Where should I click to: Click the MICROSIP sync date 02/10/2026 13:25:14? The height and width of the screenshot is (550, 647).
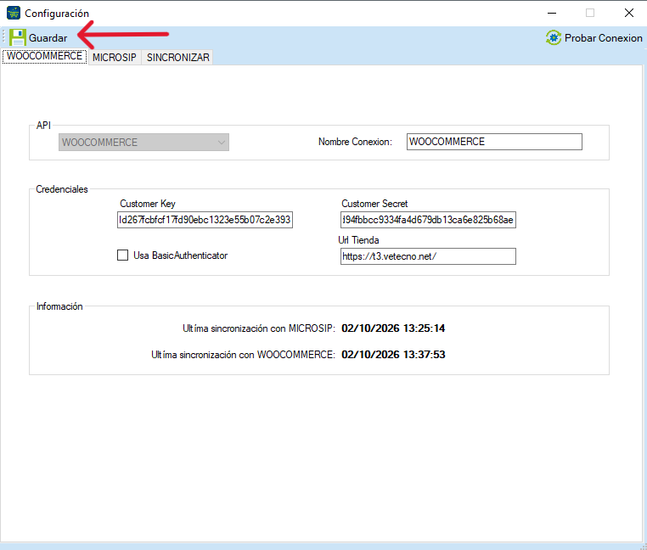tap(393, 328)
